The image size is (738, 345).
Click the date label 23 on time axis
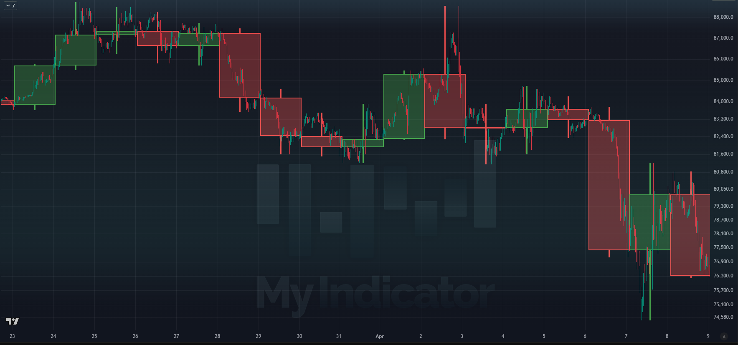(12, 336)
